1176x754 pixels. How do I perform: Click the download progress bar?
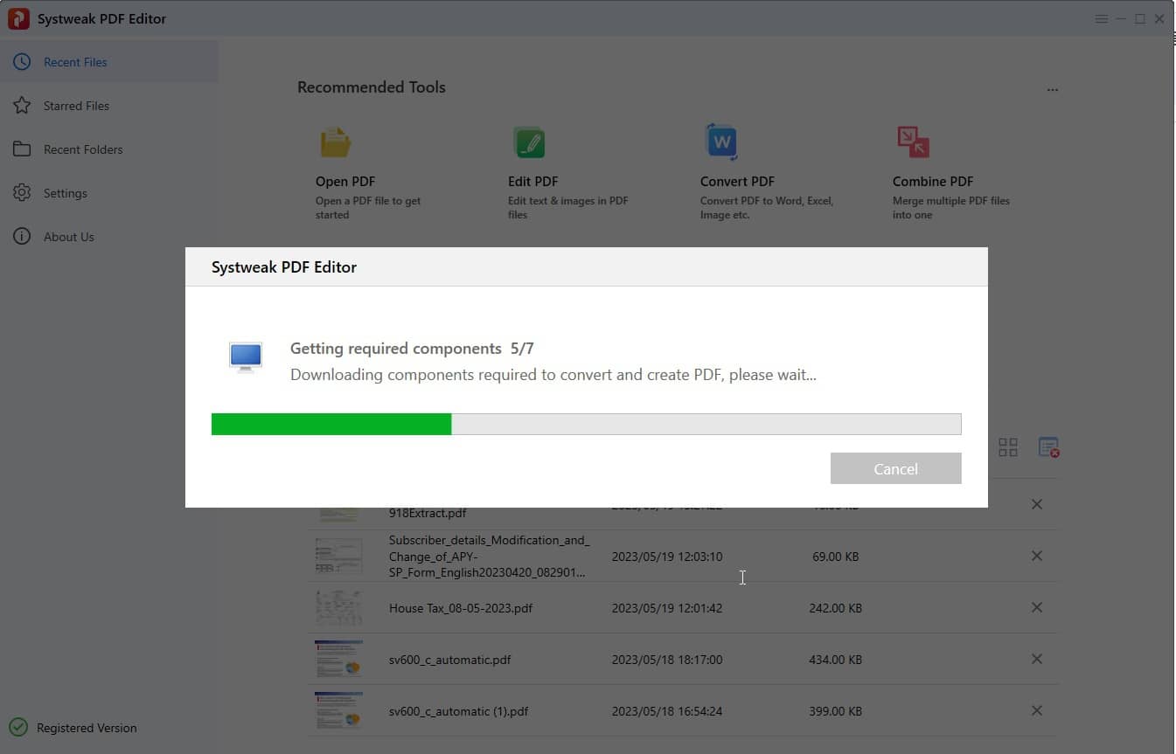[586, 424]
